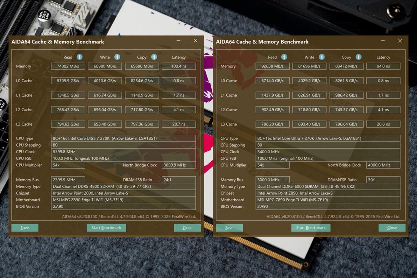Image resolution: width=417 pixels, height=278 pixels.
Task: Click Memory Bus field 3000.0 MHz
Action: point(273,180)
